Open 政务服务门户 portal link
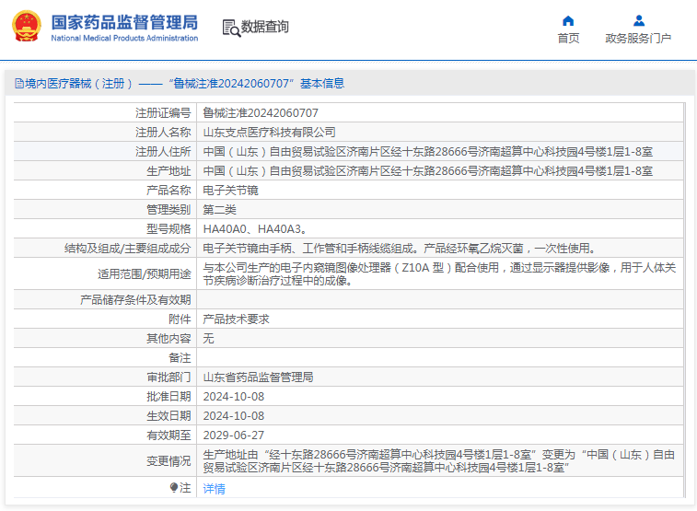The height and width of the screenshot is (511, 697). point(638,39)
